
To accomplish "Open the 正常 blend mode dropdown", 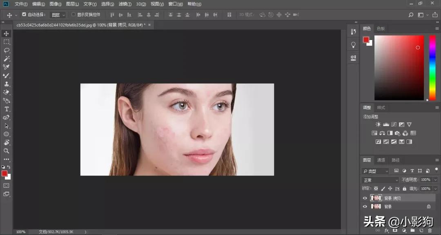I will [x=381, y=180].
